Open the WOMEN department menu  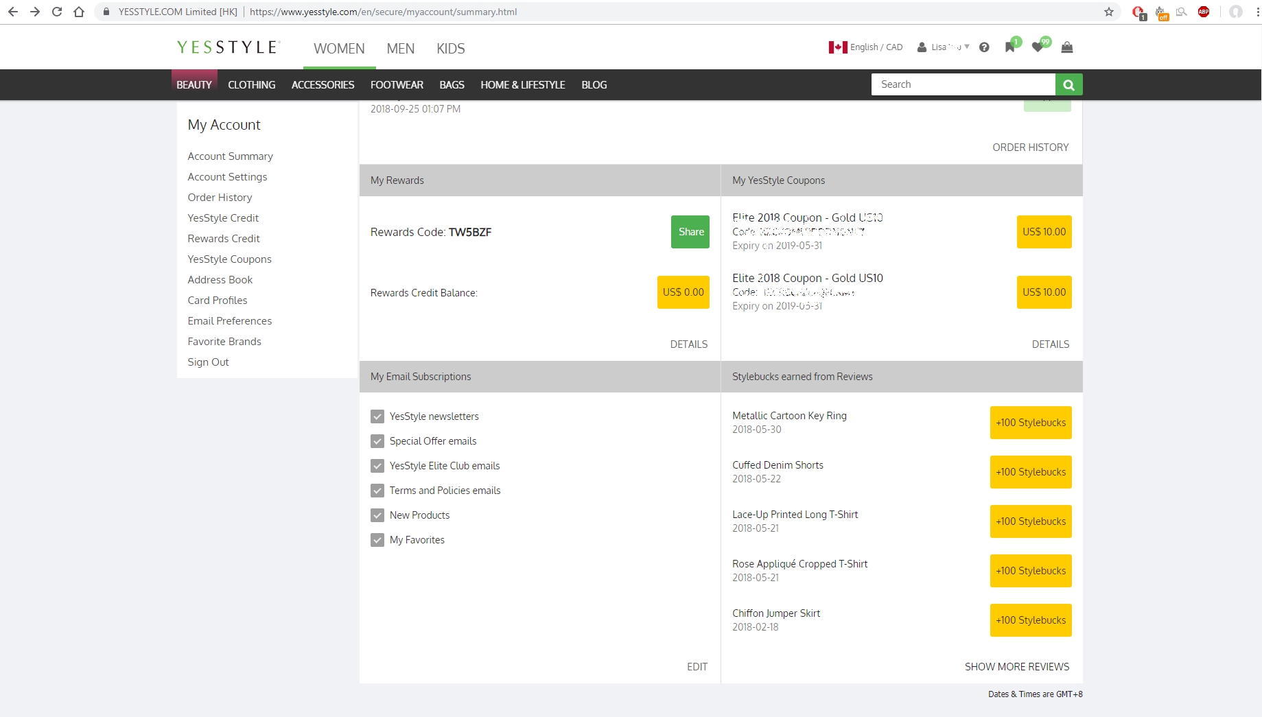click(x=339, y=49)
